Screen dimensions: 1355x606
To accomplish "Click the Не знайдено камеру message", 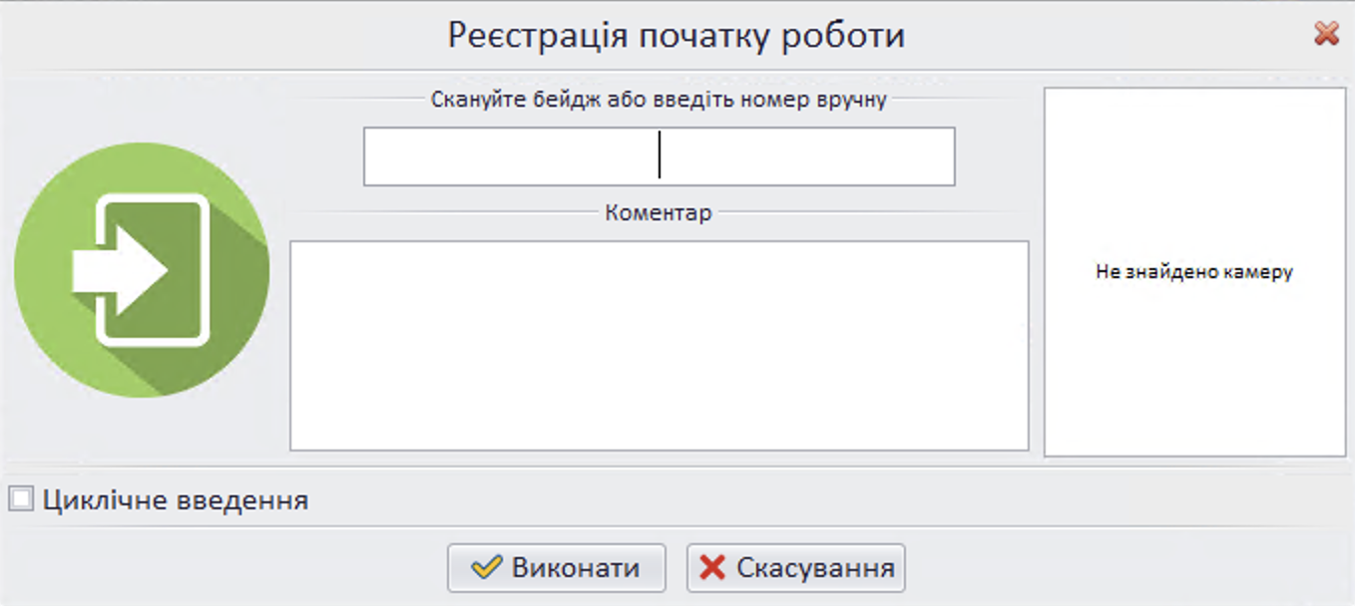I will [x=1194, y=272].
